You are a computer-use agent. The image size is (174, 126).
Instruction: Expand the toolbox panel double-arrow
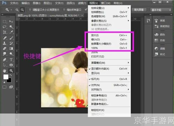pyautogui.click(x=2, y=15)
